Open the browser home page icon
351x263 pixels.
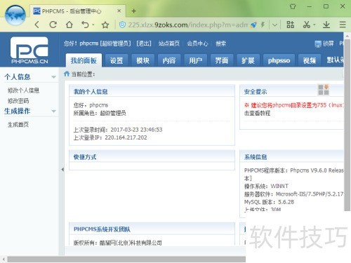click(69, 25)
